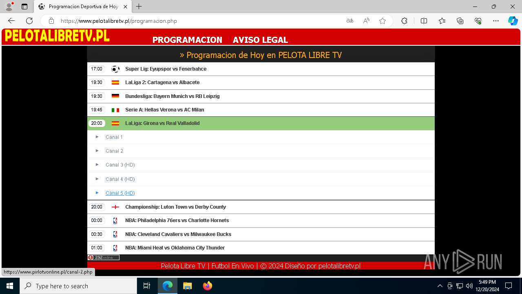Show hidden system tray icons
The width and height of the screenshot is (522, 294).
440,286
